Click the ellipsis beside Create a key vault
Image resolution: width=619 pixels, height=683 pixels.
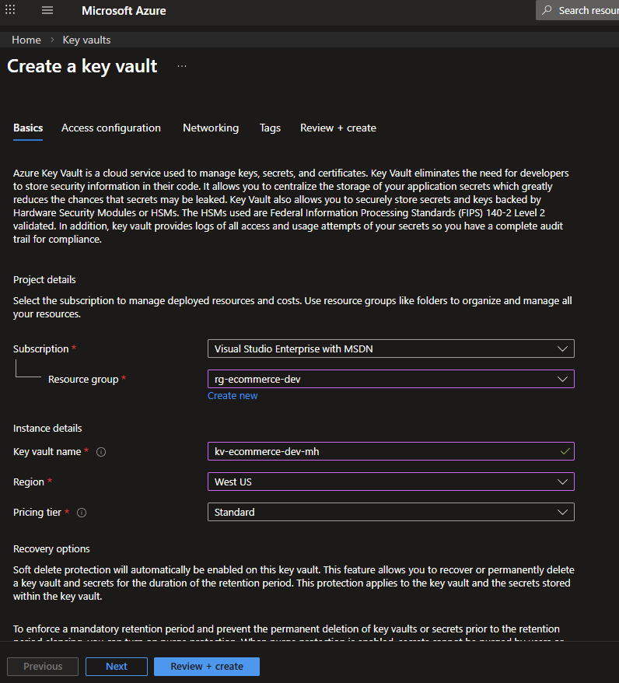[182, 67]
